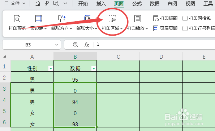Switch to the 审阅 tab
This screenshot has height=131, width=215.
click(172, 4)
